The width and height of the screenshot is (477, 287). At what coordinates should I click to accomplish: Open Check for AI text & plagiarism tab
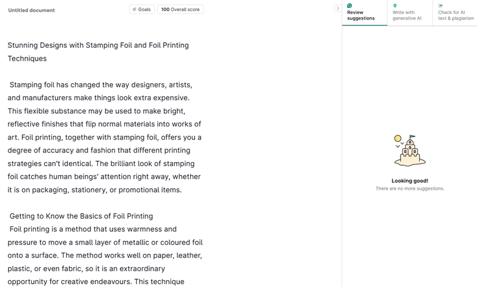point(455,15)
